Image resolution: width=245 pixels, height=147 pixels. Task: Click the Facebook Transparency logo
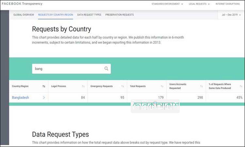click(x=22, y=4)
